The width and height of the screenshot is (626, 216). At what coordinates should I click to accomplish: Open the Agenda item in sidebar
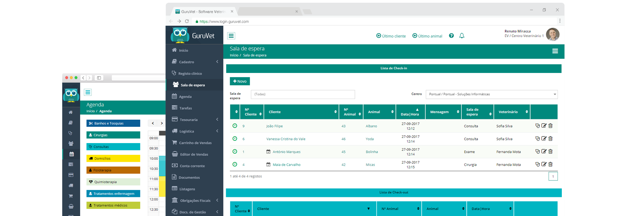(x=194, y=96)
